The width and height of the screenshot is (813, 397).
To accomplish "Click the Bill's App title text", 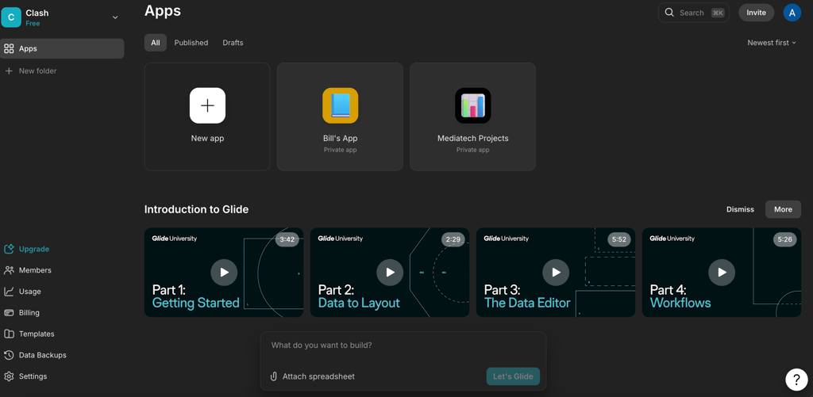I will pos(340,139).
